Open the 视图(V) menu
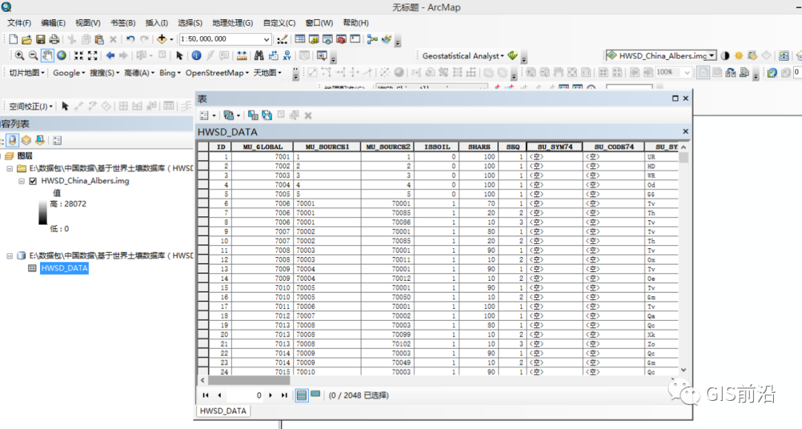This screenshot has width=802, height=429. pyautogui.click(x=88, y=23)
